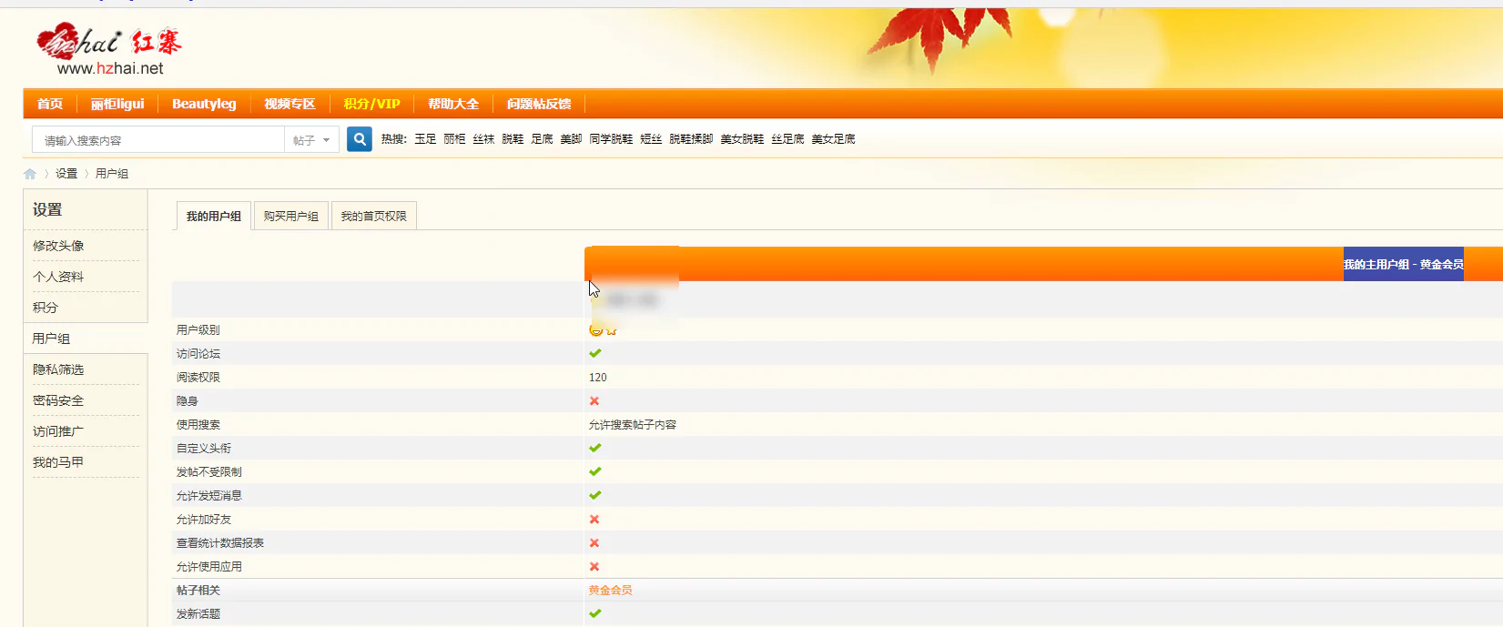Open 问题帖反馈 in the navigation bar
The width and height of the screenshot is (1503, 627).
[539, 104]
